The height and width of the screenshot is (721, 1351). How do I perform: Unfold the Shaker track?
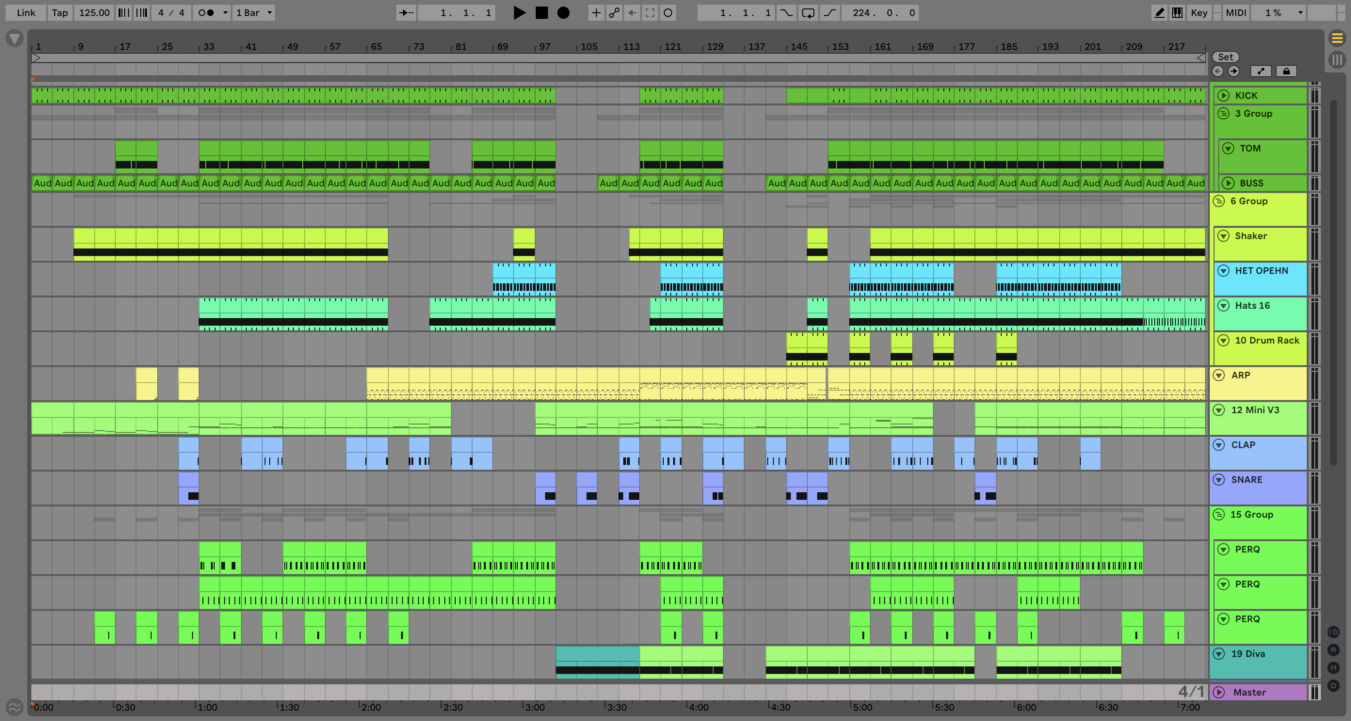click(x=1223, y=236)
